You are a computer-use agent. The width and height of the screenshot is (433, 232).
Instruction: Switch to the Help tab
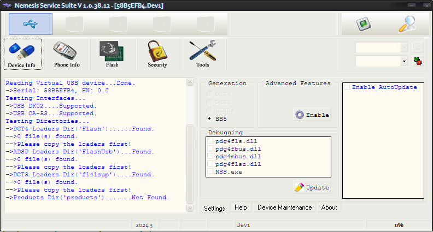coord(241,207)
